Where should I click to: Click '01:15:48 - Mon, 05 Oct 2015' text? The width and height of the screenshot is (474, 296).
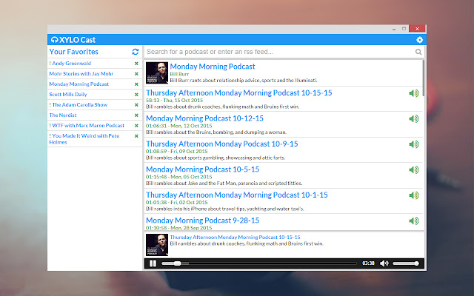point(179,177)
